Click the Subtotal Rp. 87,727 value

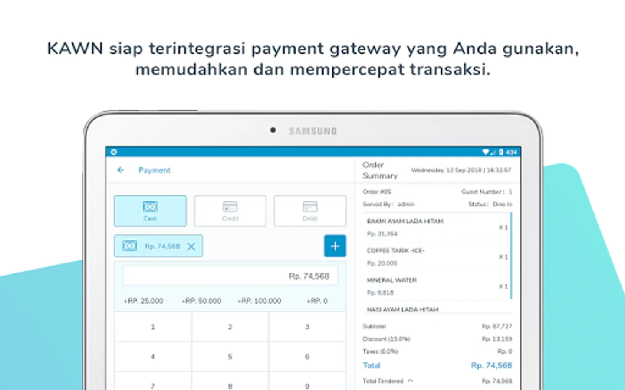[497, 326]
